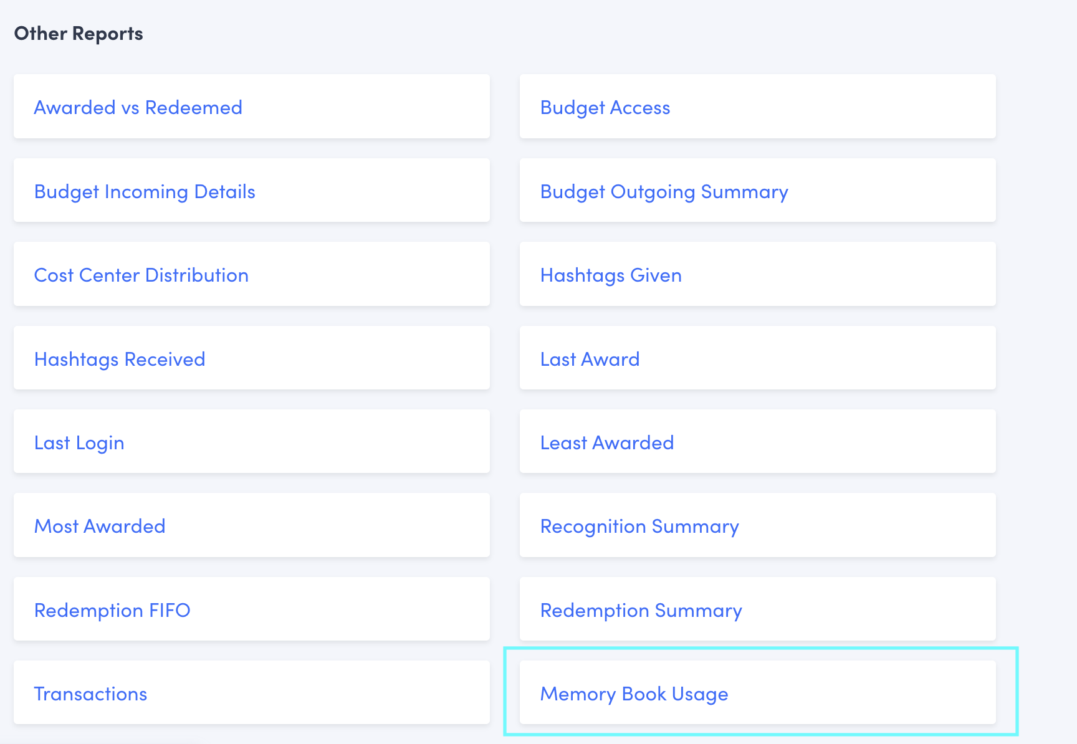Image resolution: width=1077 pixels, height=744 pixels.
Task: Open the Redemption FIFO report
Action: [x=112, y=611]
